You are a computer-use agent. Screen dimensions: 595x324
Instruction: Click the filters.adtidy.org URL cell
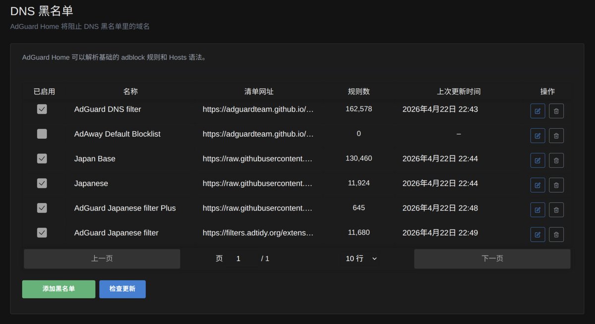pos(258,233)
